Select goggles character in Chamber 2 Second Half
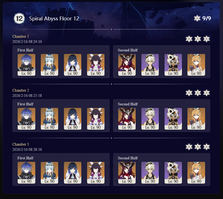This screenshot has height=199, width=223. coord(150,119)
